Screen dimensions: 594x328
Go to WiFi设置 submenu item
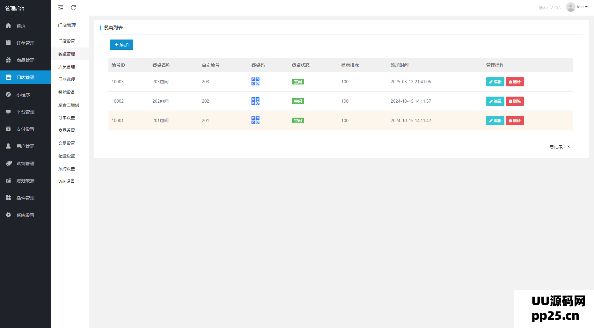pos(66,181)
